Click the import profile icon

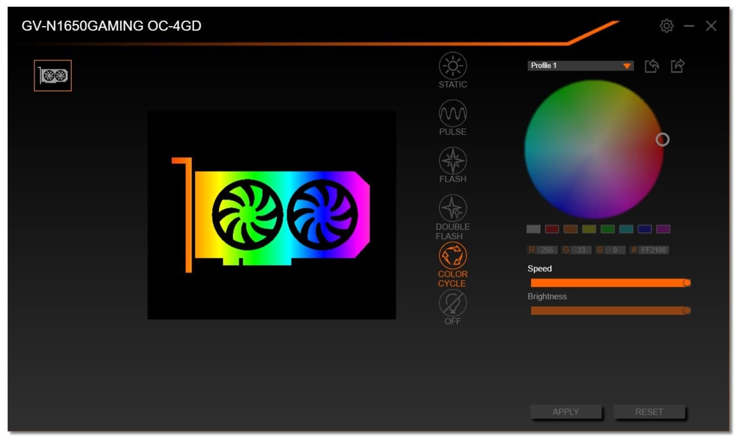point(652,66)
